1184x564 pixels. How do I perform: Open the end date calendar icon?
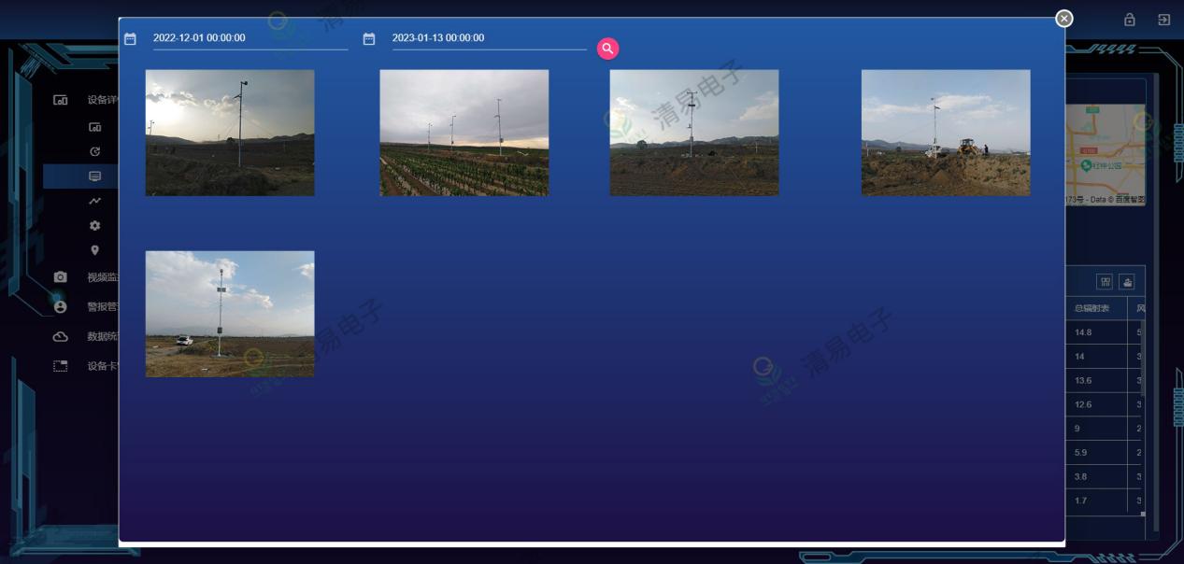pyautogui.click(x=369, y=39)
